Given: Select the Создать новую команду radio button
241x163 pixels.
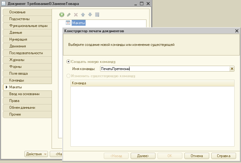Looking at the screenshot, I should click(69, 62).
